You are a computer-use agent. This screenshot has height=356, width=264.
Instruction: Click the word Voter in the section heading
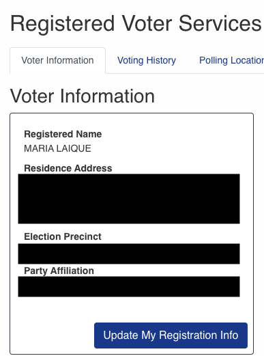tap(31, 96)
